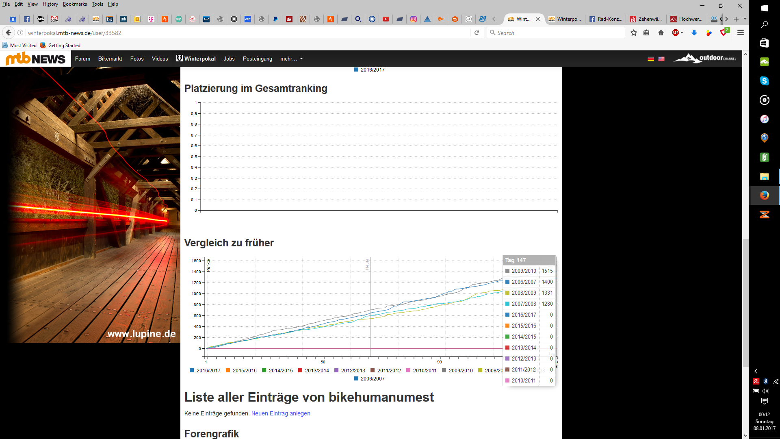The width and height of the screenshot is (780, 439).
Task: Go back with the back arrow
Action: pyautogui.click(x=9, y=33)
